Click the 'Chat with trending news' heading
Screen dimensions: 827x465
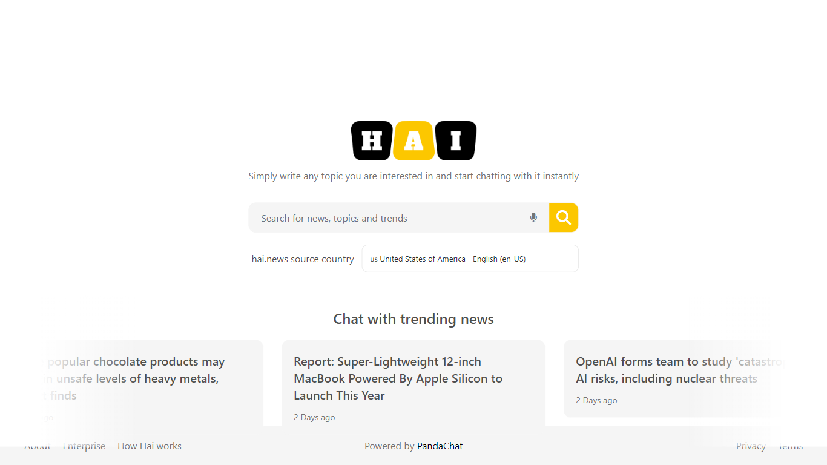click(413, 319)
